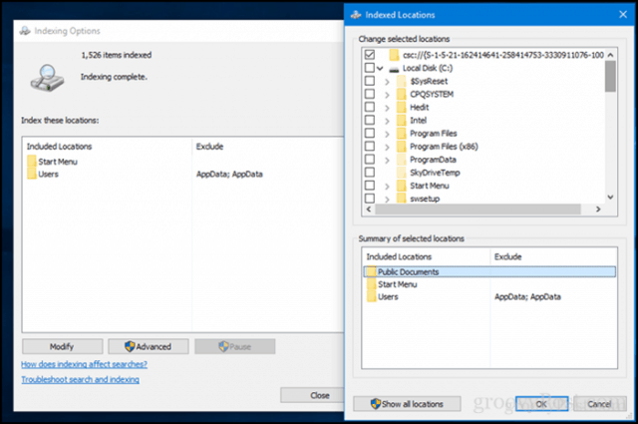The image size is (638, 424).
Task: Click the Indexing Options title bar icon
Action: point(25,31)
